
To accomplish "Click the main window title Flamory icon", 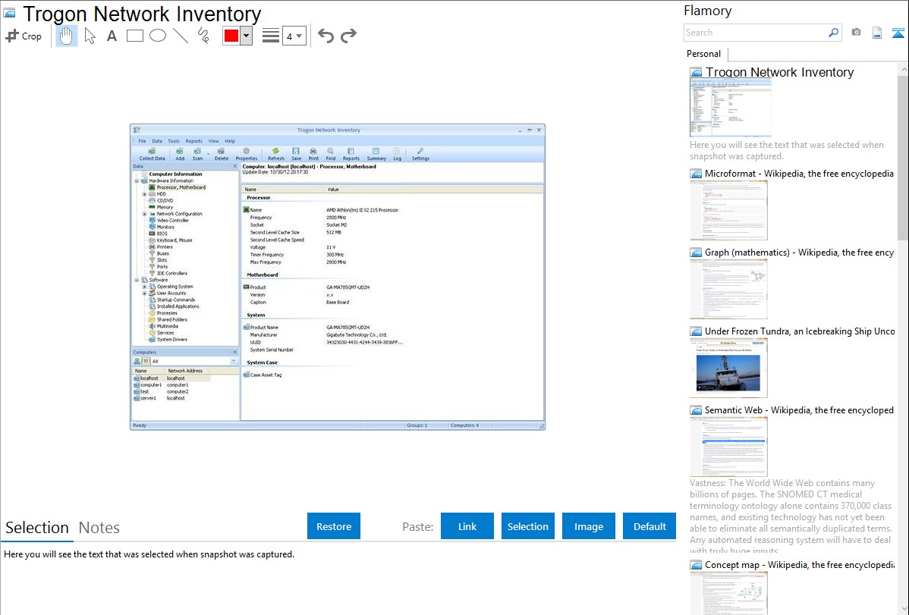I will (10, 13).
